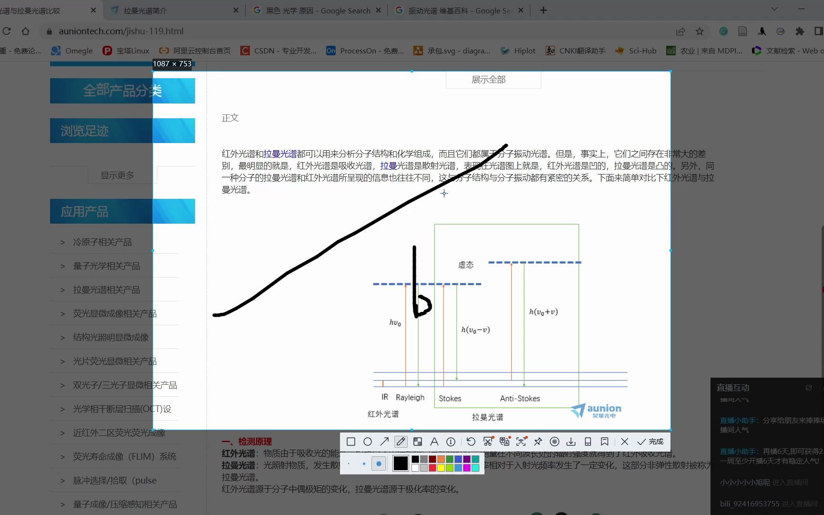Viewport: 824px width, 515px height.
Task: Select the text annotation tool
Action: point(434,442)
